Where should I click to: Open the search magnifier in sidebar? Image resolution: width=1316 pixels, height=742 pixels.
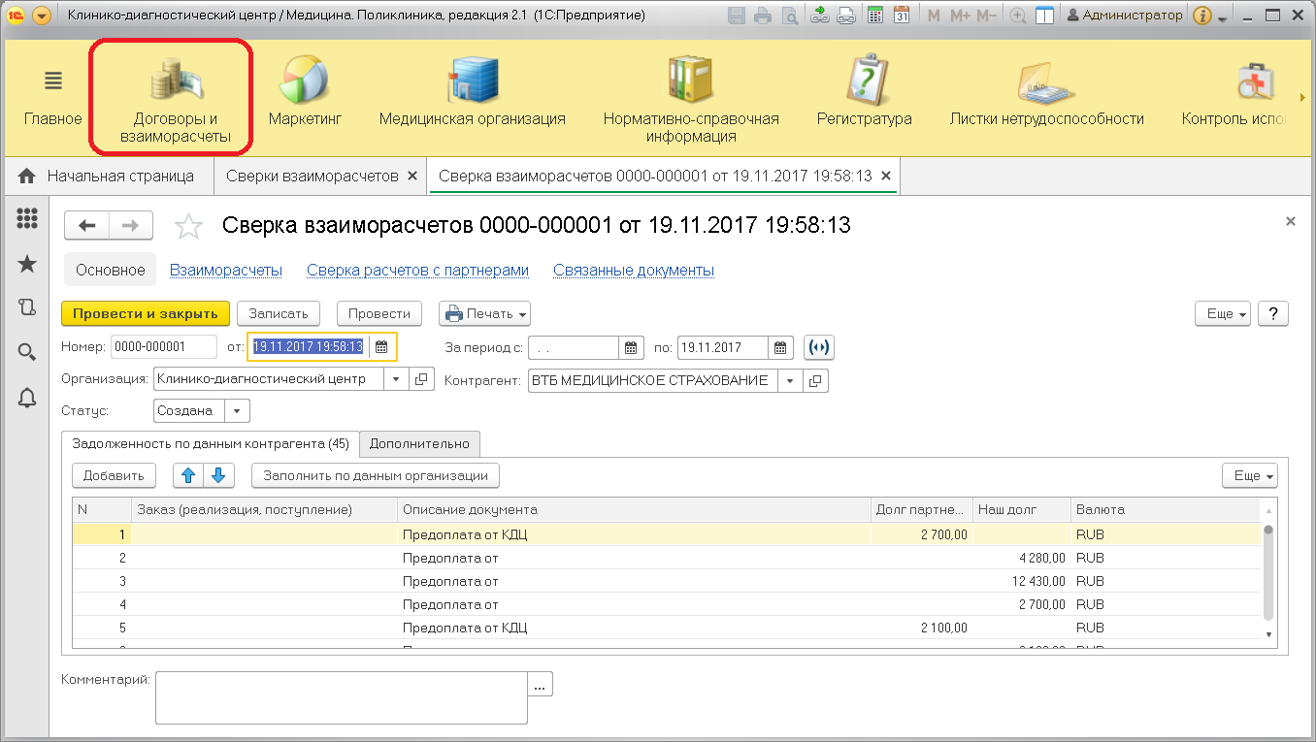click(27, 352)
